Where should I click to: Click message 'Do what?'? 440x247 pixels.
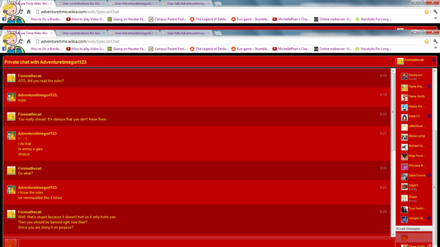[x=25, y=174]
